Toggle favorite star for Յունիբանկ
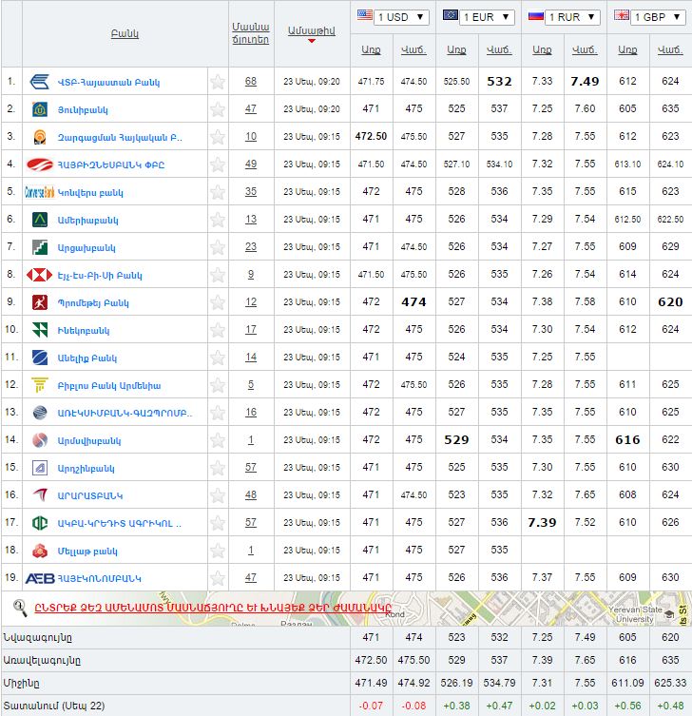This screenshot has width=692, height=716. click(x=218, y=109)
